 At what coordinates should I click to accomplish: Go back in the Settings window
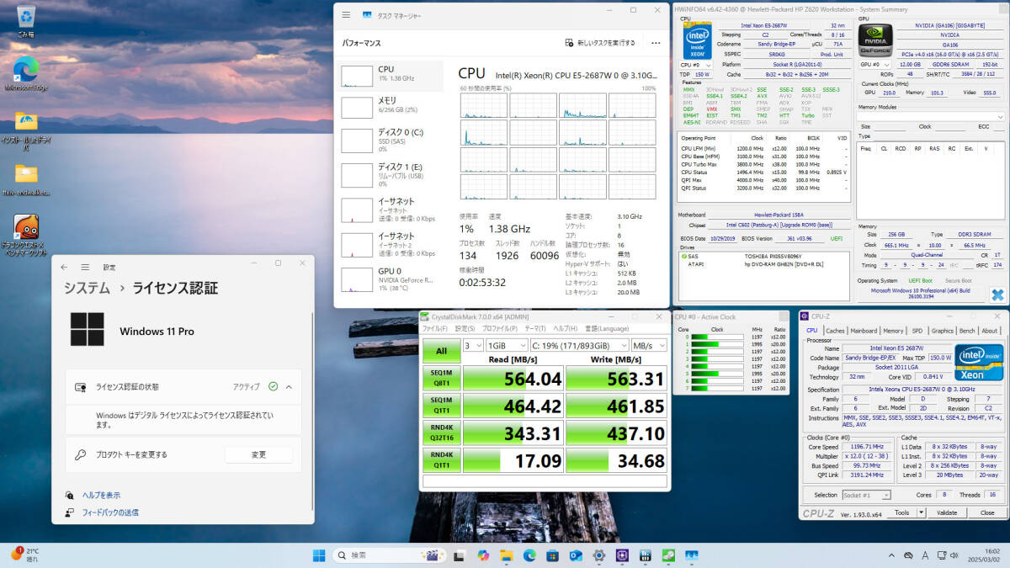pos(65,267)
